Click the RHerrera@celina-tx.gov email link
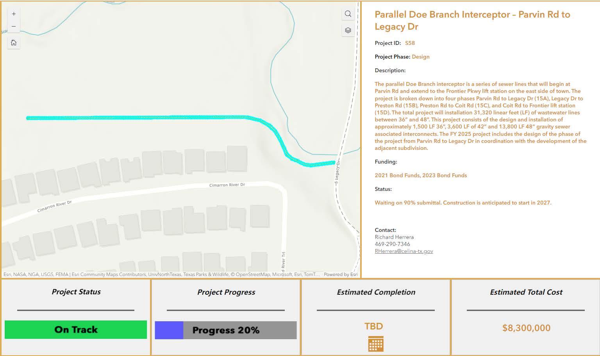 click(404, 251)
